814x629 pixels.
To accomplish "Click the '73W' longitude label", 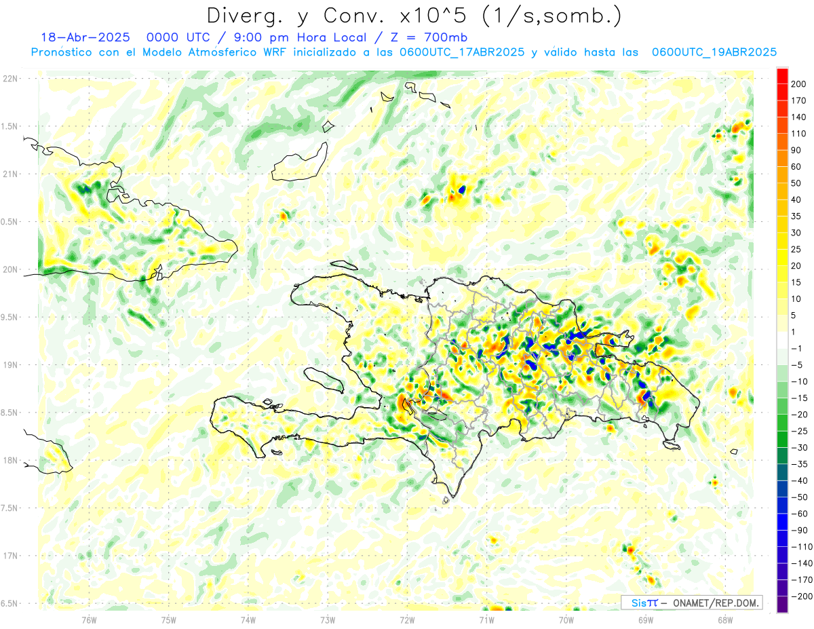I will tap(328, 620).
